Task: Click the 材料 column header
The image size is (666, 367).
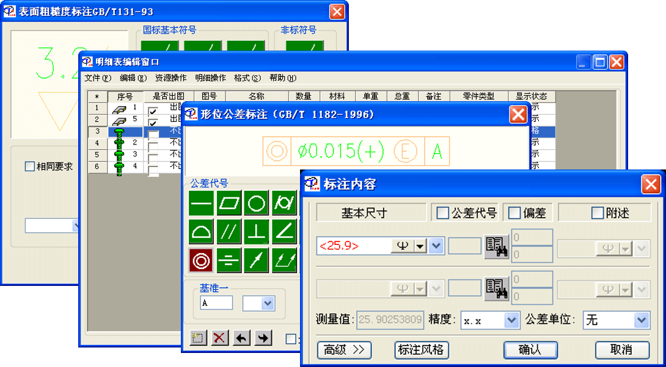Action: coord(337,96)
